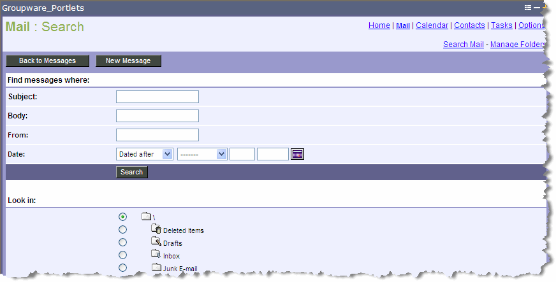Image resolution: width=556 pixels, height=282 pixels.
Task: Open the Mail navigation link
Action: click(x=403, y=25)
